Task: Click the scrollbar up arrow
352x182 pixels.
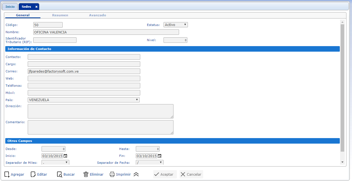Action: (343, 22)
